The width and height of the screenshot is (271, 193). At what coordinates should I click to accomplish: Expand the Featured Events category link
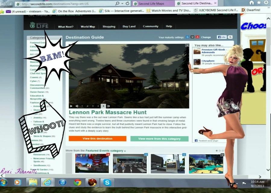[x=106, y=150]
